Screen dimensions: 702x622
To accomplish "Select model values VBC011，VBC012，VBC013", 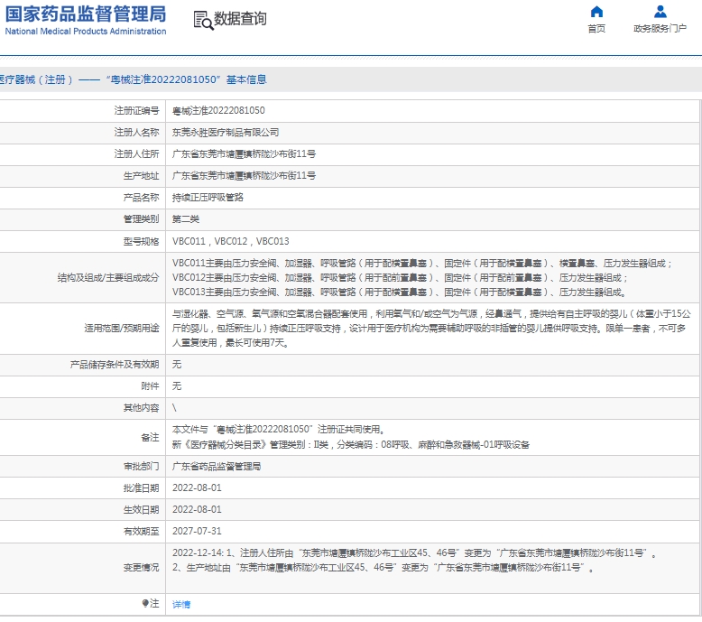I will [231, 241].
